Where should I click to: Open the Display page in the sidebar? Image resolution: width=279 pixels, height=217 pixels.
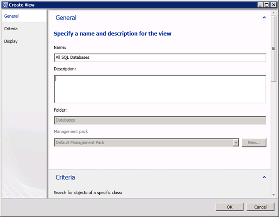pos(11,41)
